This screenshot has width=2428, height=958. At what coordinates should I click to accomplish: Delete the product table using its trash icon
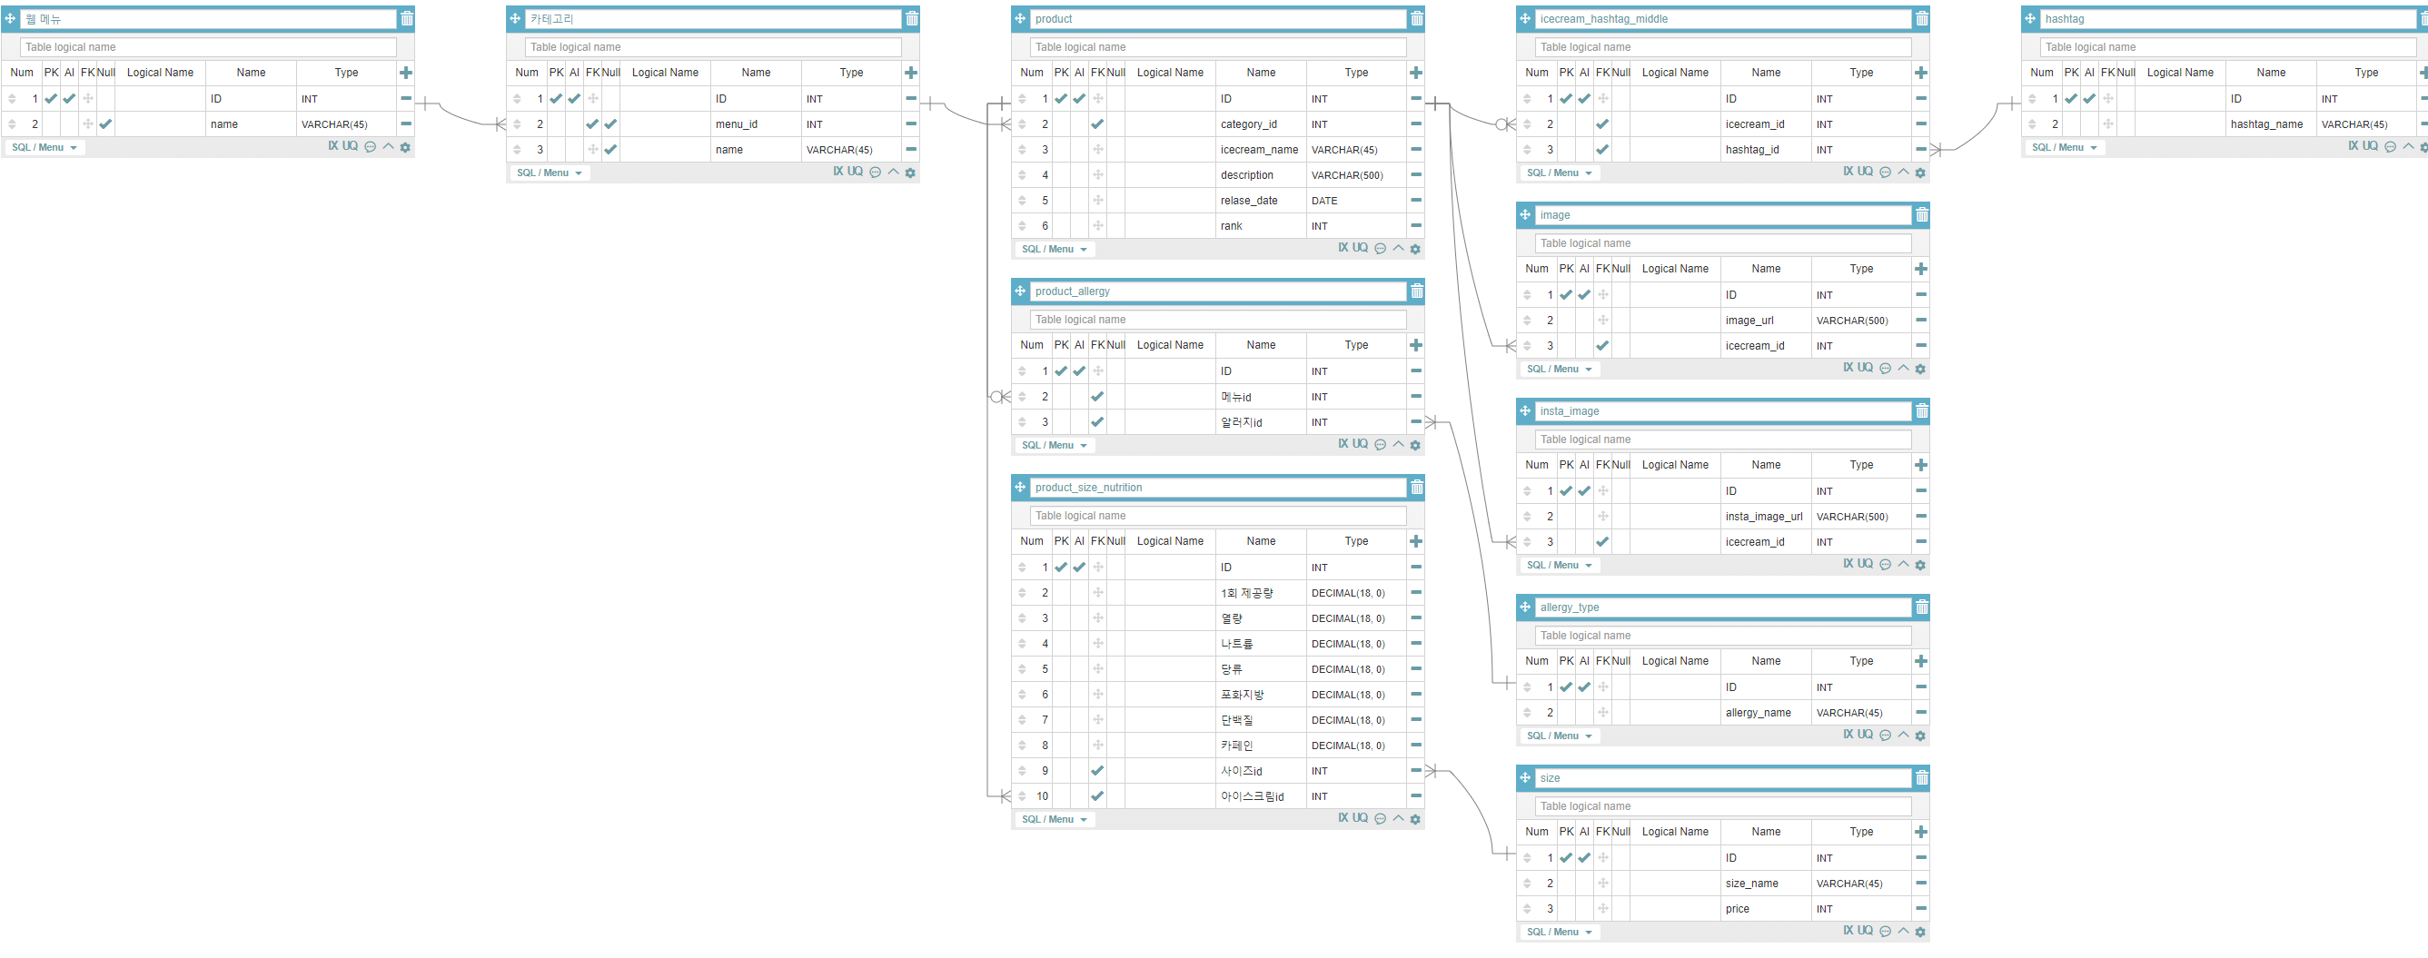coord(1417,18)
